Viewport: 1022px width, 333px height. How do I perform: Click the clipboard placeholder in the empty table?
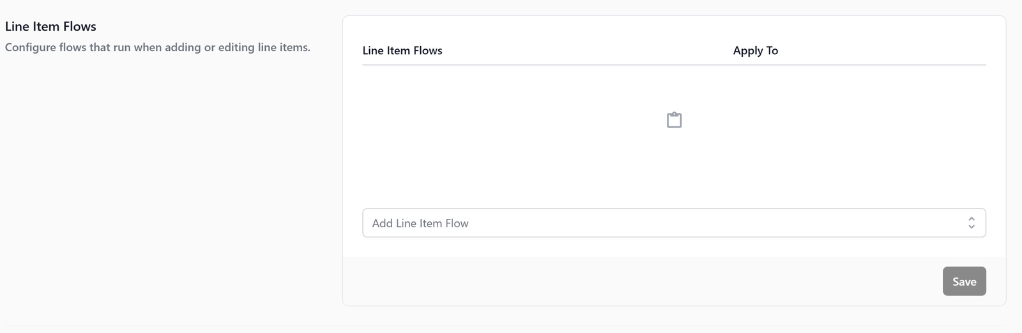click(674, 120)
